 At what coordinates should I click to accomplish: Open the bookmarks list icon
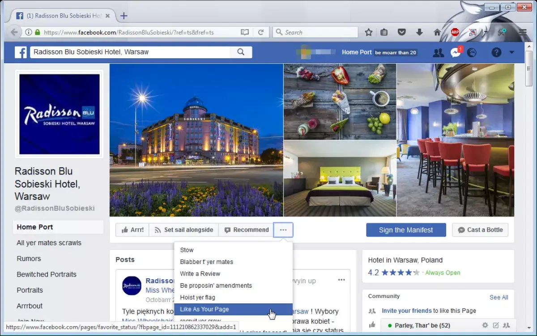(384, 32)
